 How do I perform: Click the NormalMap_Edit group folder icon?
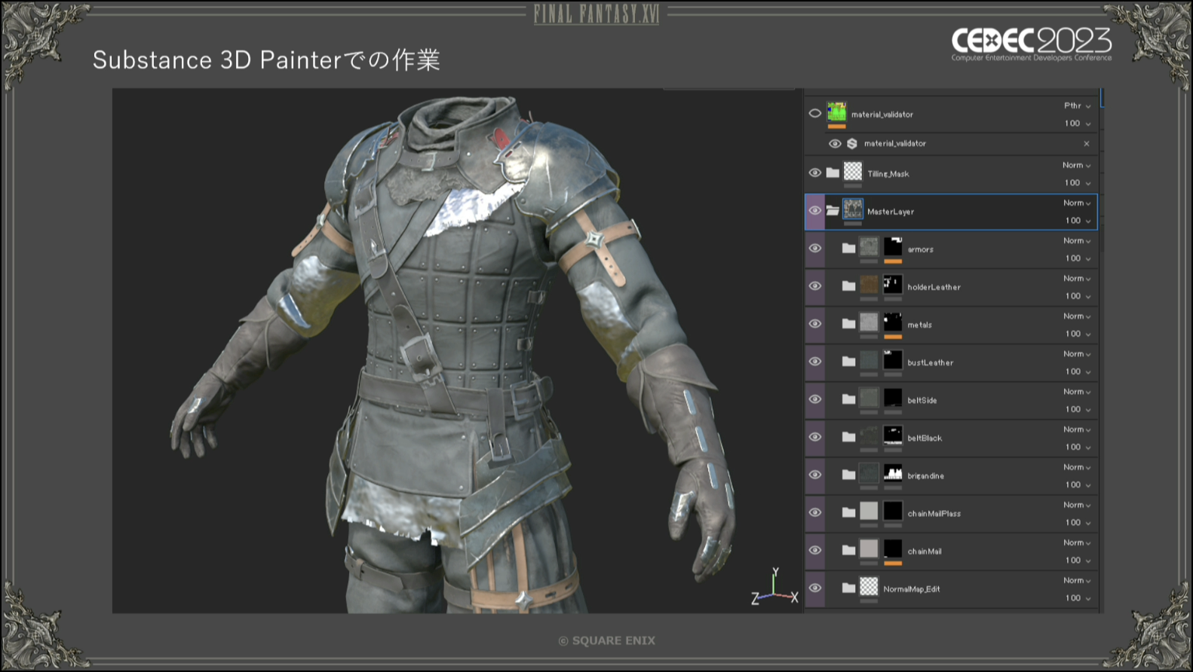click(848, 587)
